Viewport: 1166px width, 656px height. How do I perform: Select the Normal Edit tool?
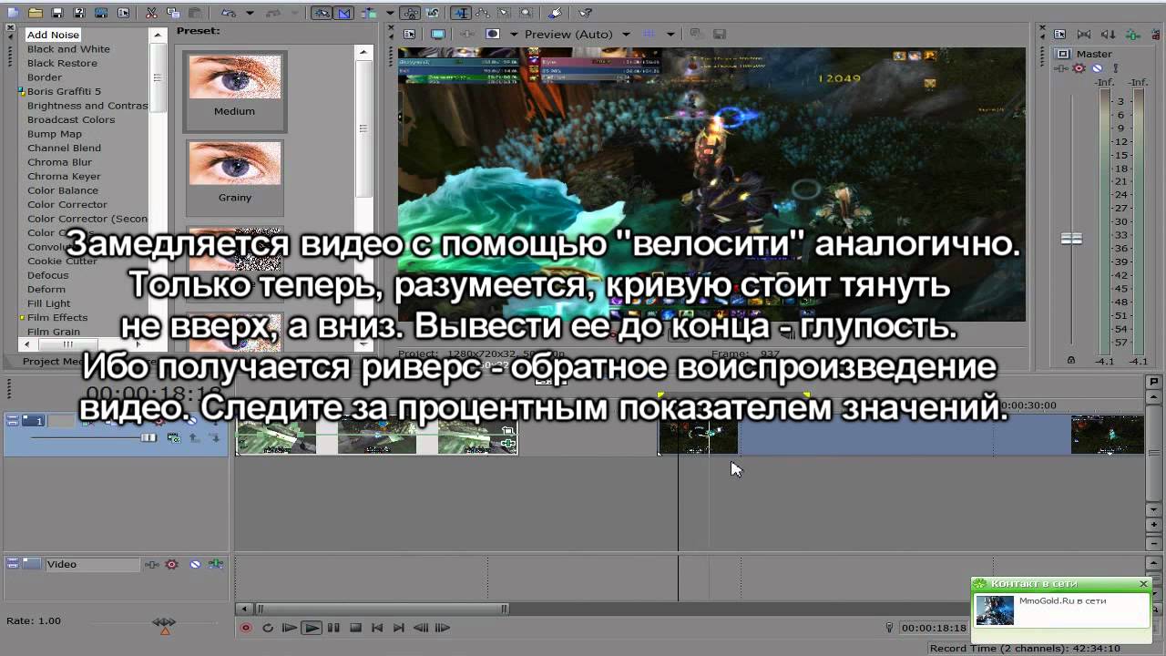(x=462, y=13)
